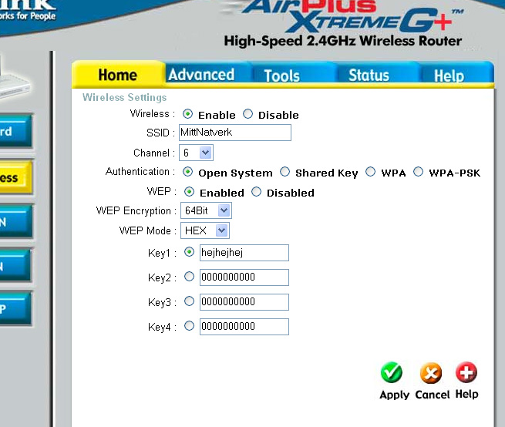Choose Shared Key authentication
Image resolution: width=505 pixels, height=427 pixels.
coord(284,172)
